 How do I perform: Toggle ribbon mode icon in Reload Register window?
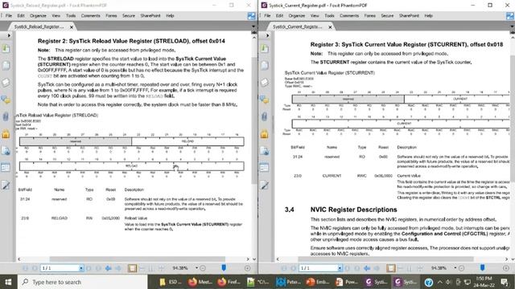pos(251,16)
